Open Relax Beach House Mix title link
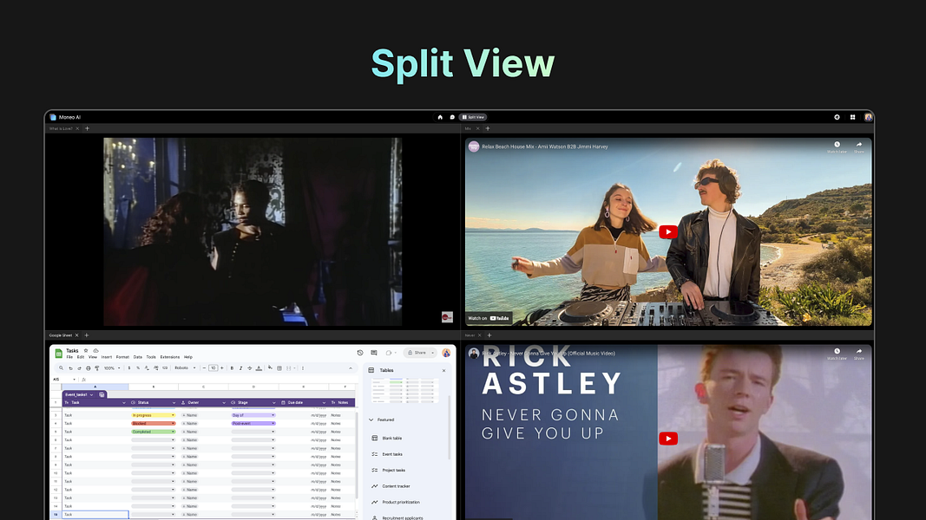 (x=544, y=146)
